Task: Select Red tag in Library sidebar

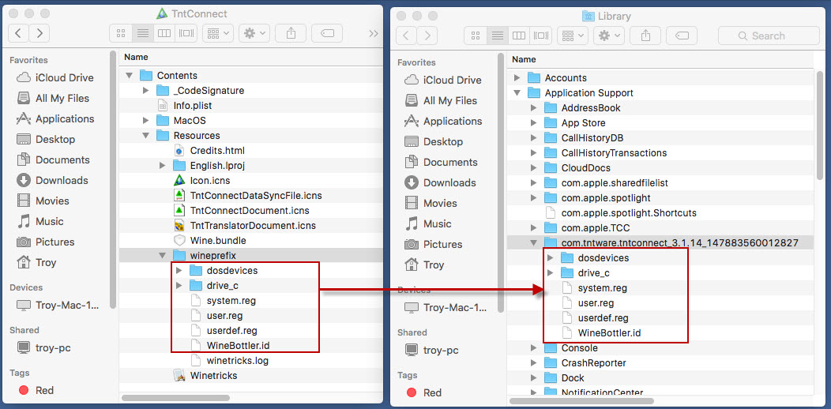Action: pyautogui.click(x=424, y=392)
